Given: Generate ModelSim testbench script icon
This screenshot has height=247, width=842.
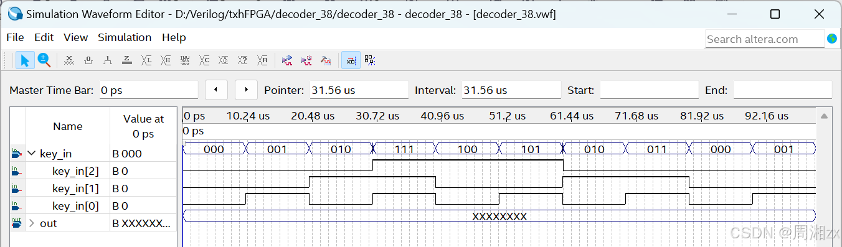Looking at the screenshot, I should point(326,60).
